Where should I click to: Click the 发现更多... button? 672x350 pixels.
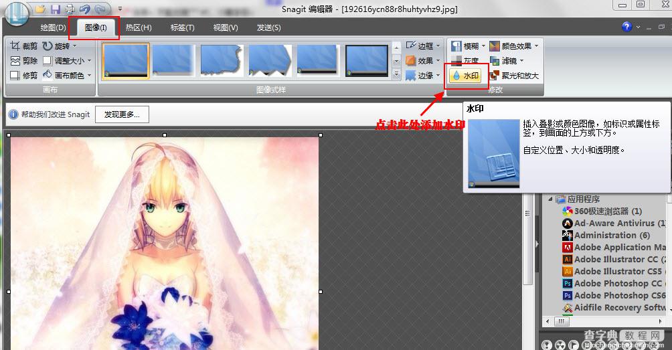tap(122, 114)
